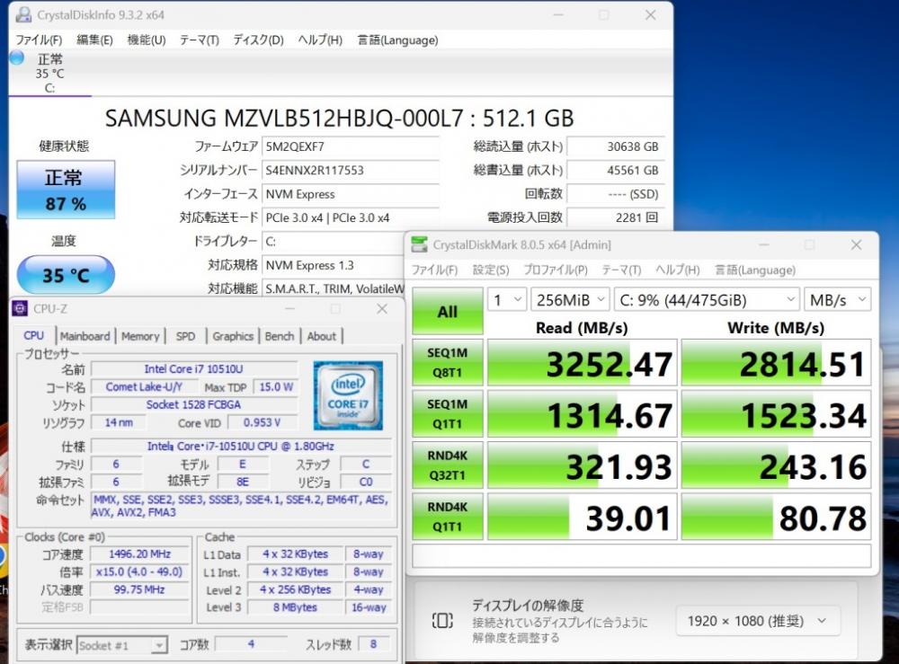This screenshot has height=664, width=899.
Task: Click the Level 3 cache value 8 MBytes
Action: [x=295, y=607]
